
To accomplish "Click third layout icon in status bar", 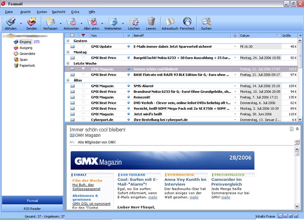I will [x=291, y=216].
